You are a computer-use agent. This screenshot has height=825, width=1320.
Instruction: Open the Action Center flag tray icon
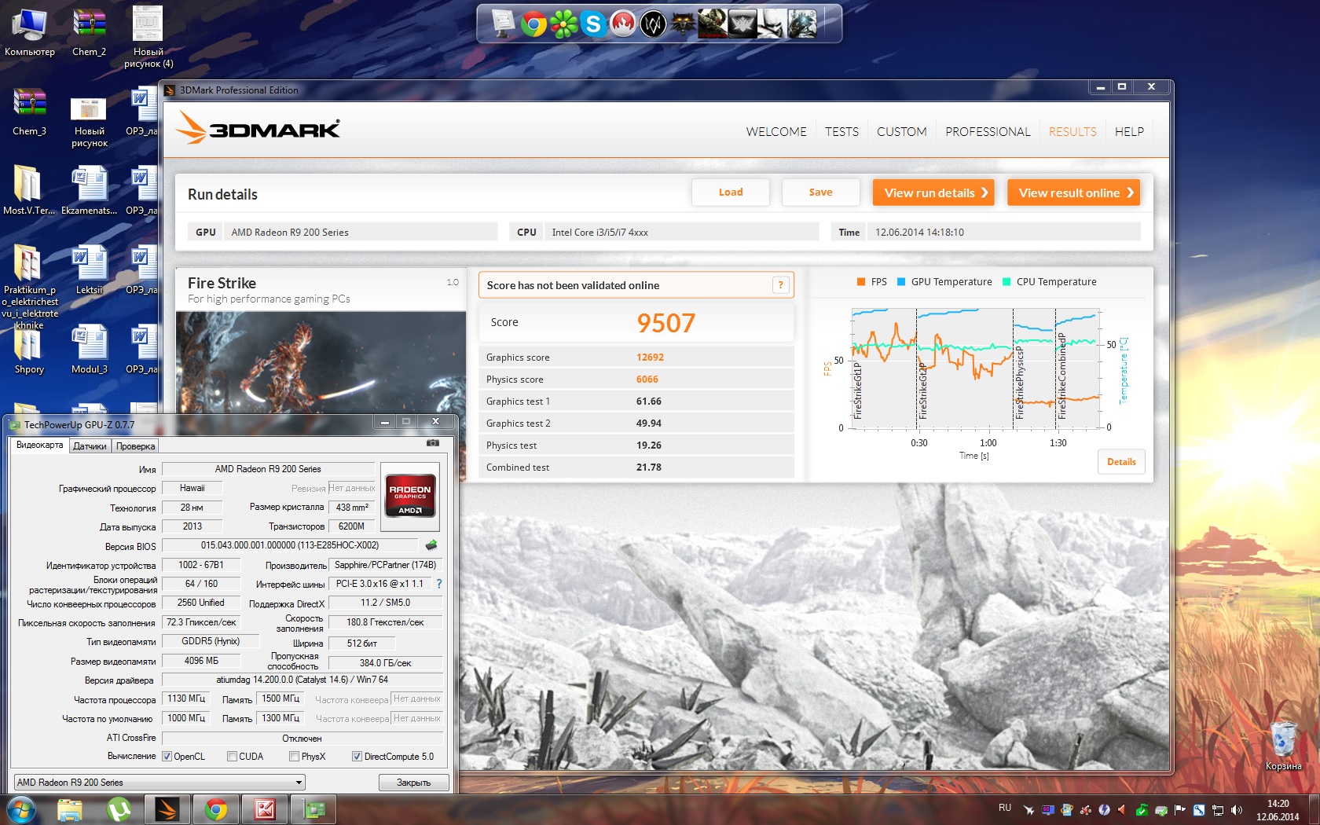coord(1180,810)
